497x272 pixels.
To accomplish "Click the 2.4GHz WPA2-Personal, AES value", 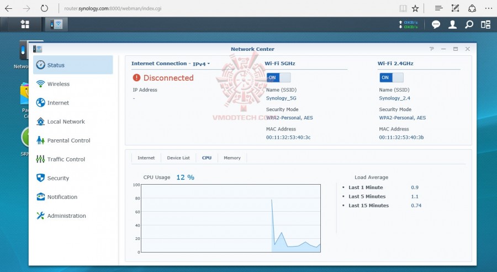I will 402,118.
